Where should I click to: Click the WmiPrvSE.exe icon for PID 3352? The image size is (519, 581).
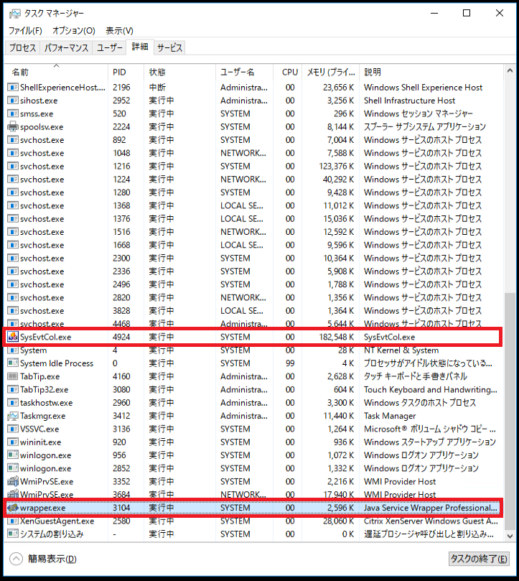pos(13,481)
